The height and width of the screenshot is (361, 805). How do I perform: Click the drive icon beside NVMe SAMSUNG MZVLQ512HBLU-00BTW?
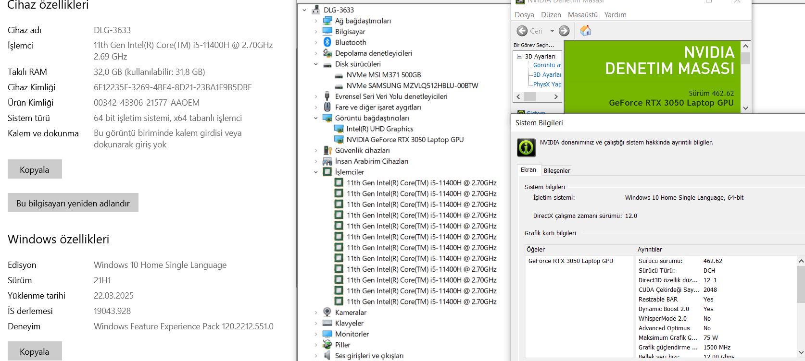point(339,86)
